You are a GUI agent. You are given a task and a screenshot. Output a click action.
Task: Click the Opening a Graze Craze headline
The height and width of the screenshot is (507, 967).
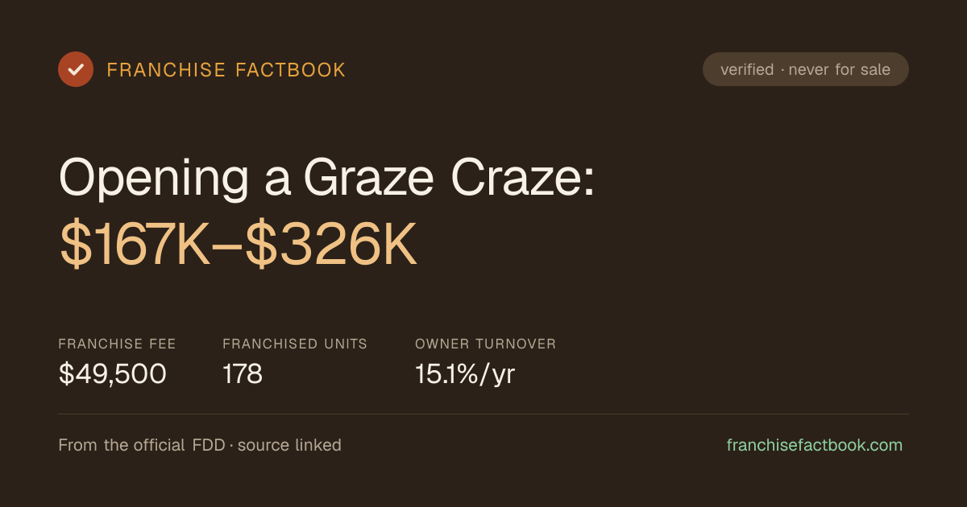[x=327, y=177]
